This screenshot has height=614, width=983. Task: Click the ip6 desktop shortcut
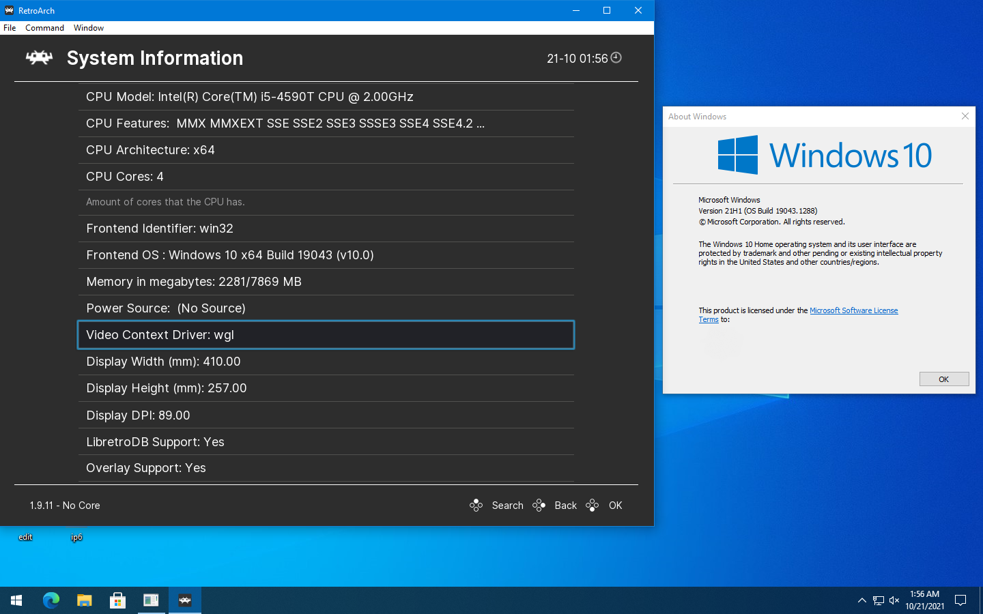point(76,537)
